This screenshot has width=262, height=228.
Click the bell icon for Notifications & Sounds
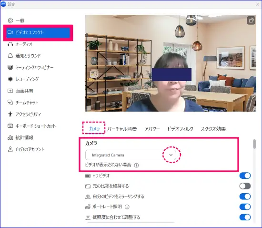click(x=10, y=56)
